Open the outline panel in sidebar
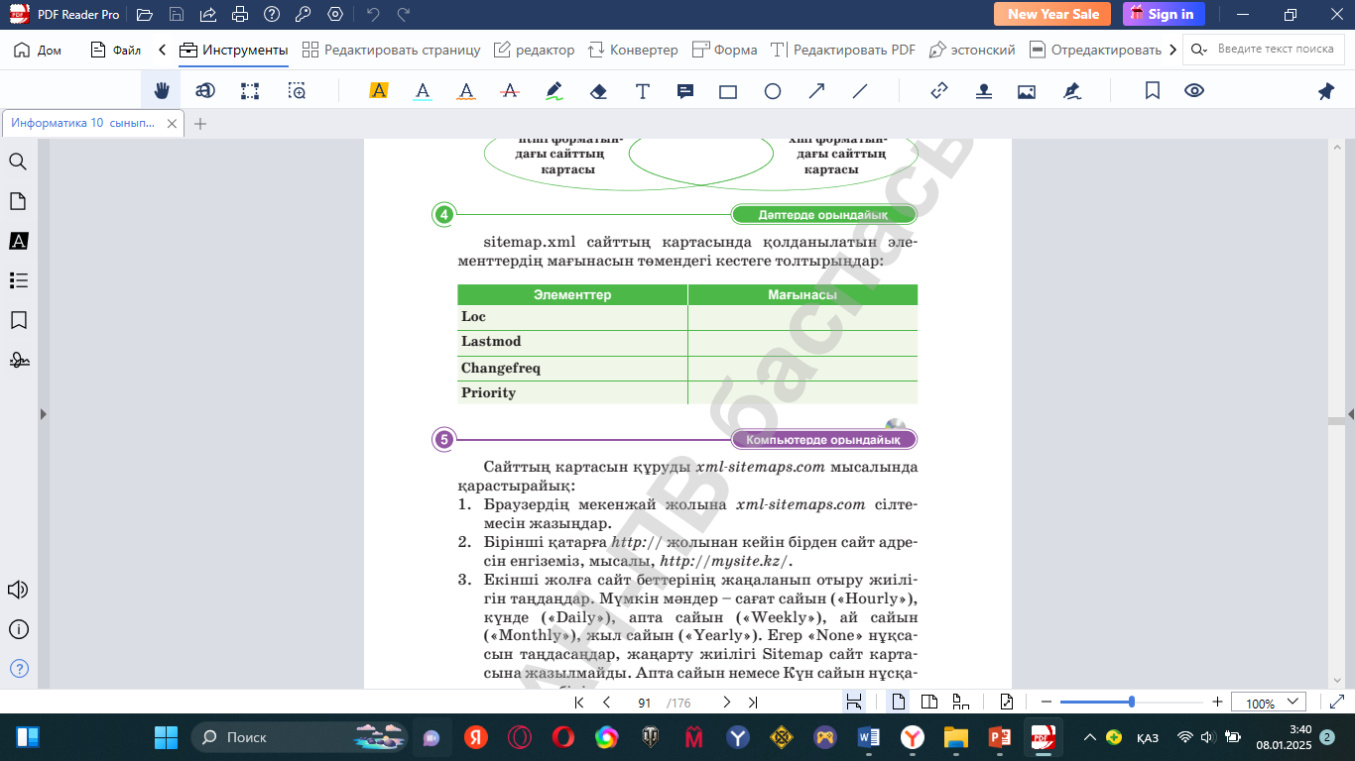 [18, 280]
